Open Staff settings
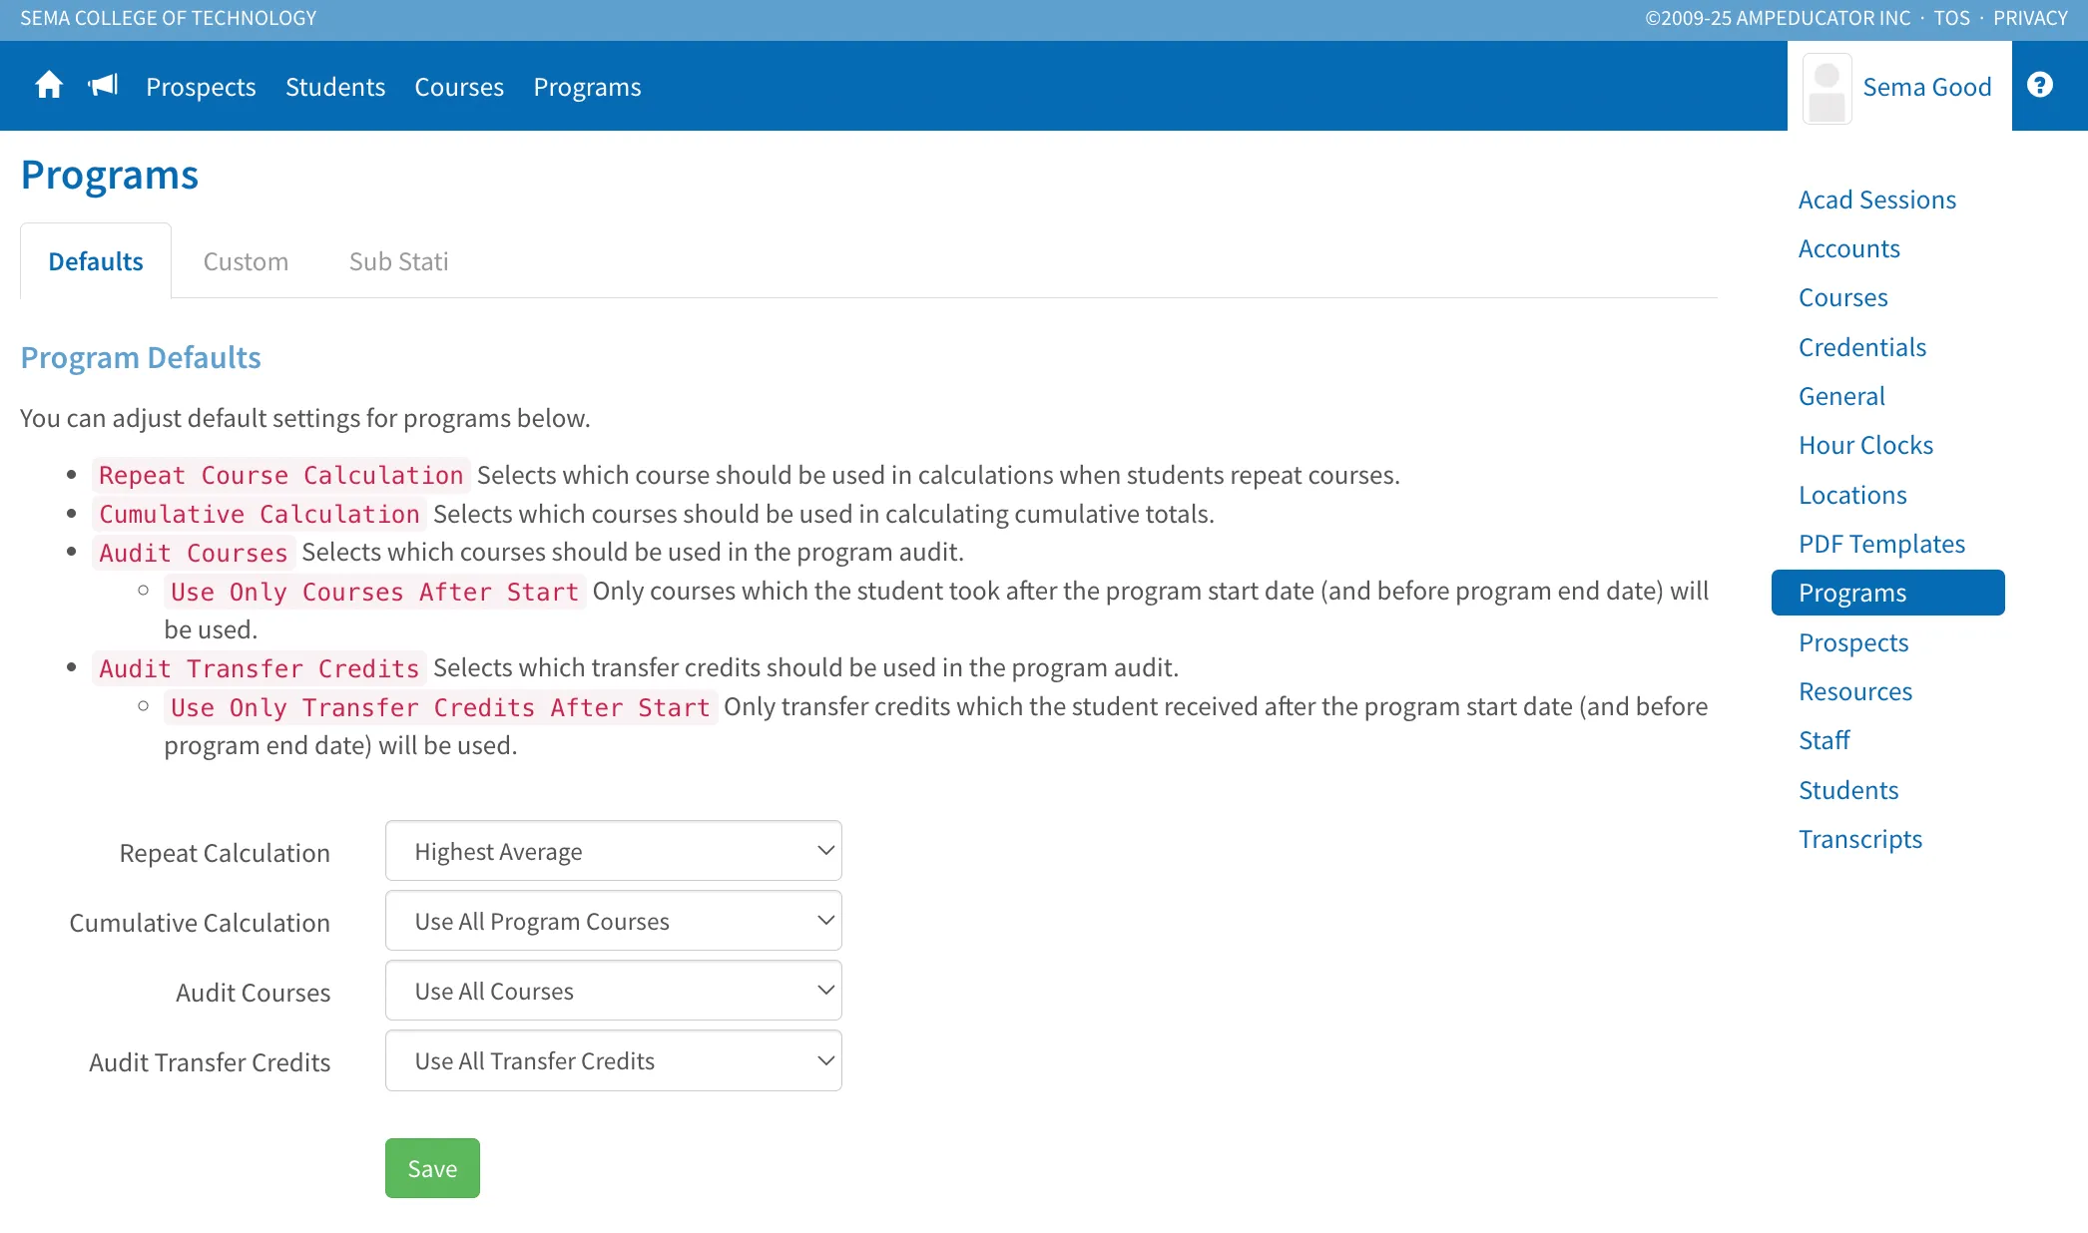This screenshot has height=1233, width=2088. click(1824, 740)
